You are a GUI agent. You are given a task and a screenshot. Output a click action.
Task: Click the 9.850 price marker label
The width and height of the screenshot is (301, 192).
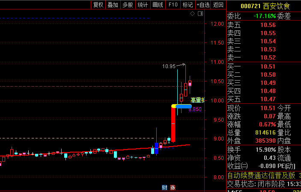point(195,109)
